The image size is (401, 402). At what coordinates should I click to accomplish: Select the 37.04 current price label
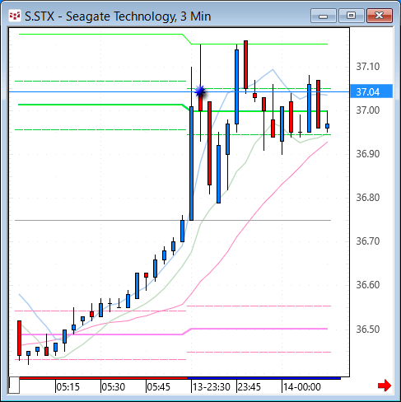(x=371, y=91)
